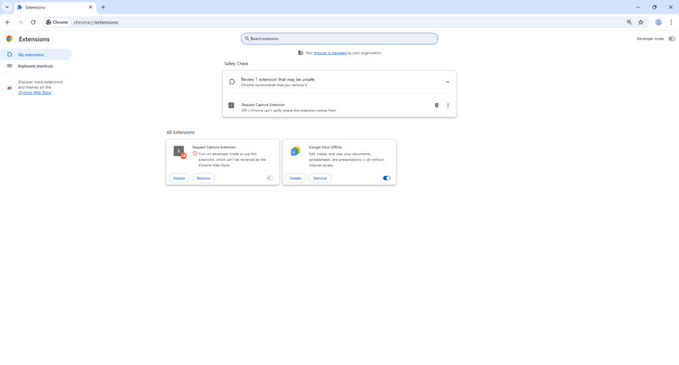
Task: Open My extensions in the sidebar
Action: tap(36, 54)
